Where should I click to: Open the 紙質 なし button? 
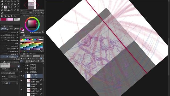(x=12, y=77)
